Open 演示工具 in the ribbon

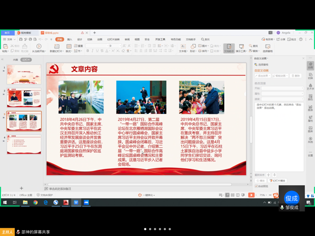point(241,48)
